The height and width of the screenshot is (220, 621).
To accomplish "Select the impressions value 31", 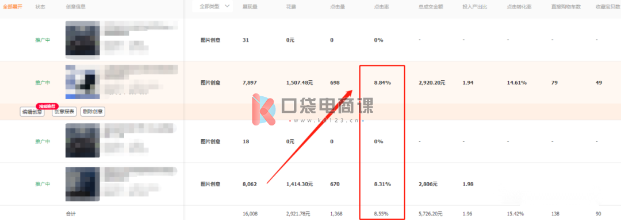I will tap(246, 40).
